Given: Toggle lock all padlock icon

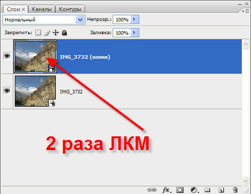Looking at the screenshot, I should point(64,33).
